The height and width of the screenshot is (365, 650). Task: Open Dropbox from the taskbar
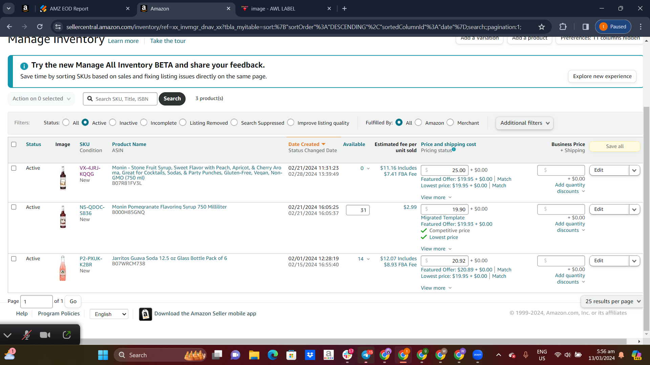pyautogui.click(x=310, y=355)
